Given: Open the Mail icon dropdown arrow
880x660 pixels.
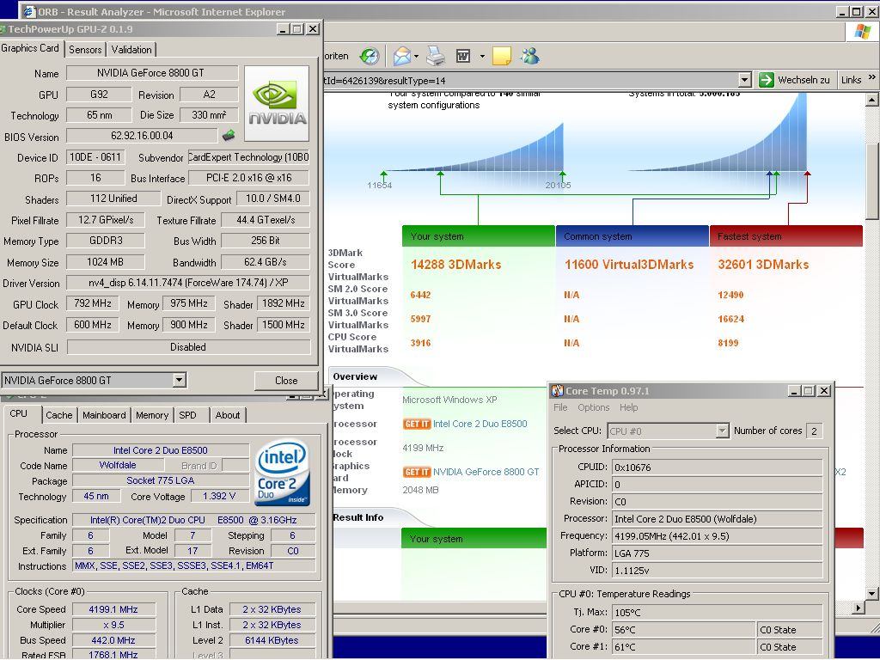Looking at the screenshot, I should point(416,56).
